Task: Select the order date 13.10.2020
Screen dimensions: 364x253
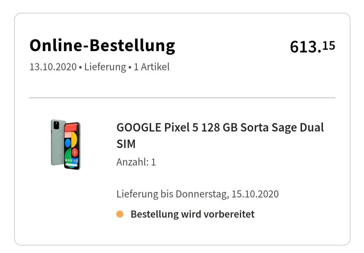Action: tap(53, 67)
